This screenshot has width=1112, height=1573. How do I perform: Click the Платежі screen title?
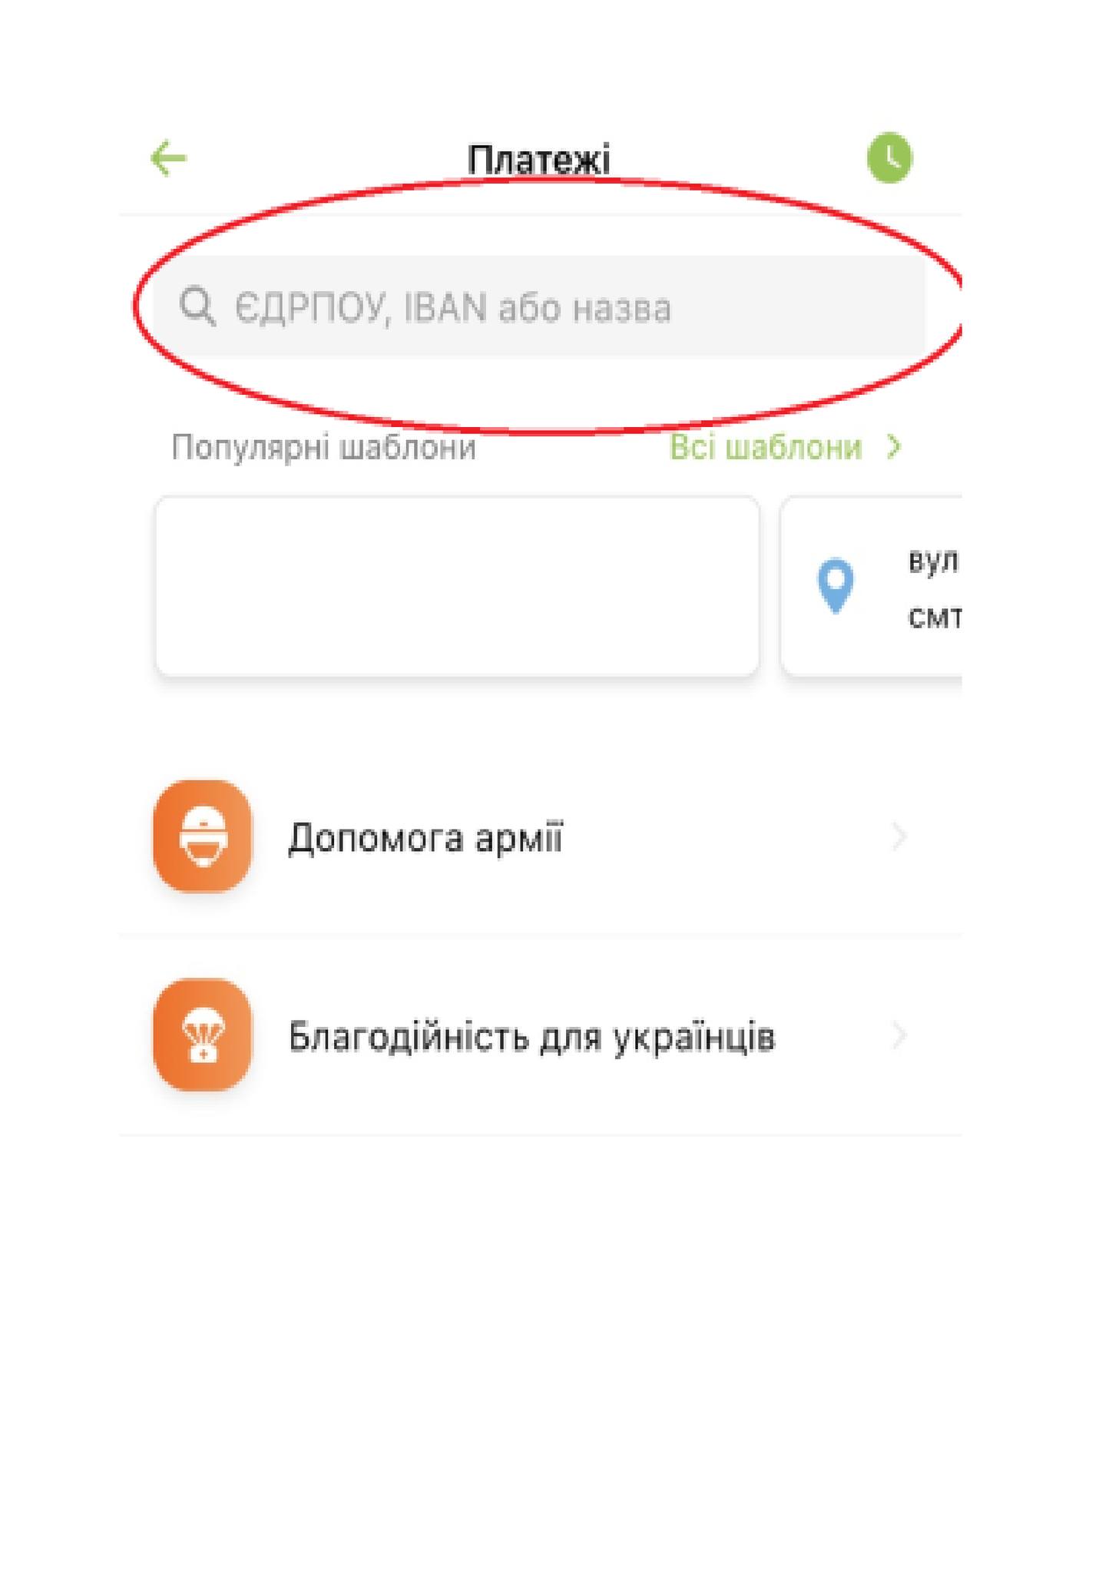[538, 159]
